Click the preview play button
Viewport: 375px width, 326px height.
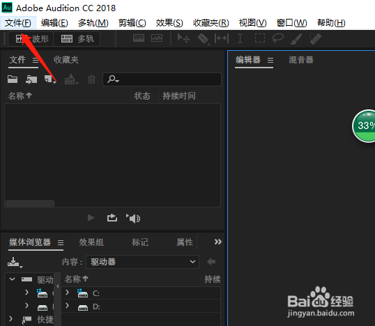(x=91, y=218)
